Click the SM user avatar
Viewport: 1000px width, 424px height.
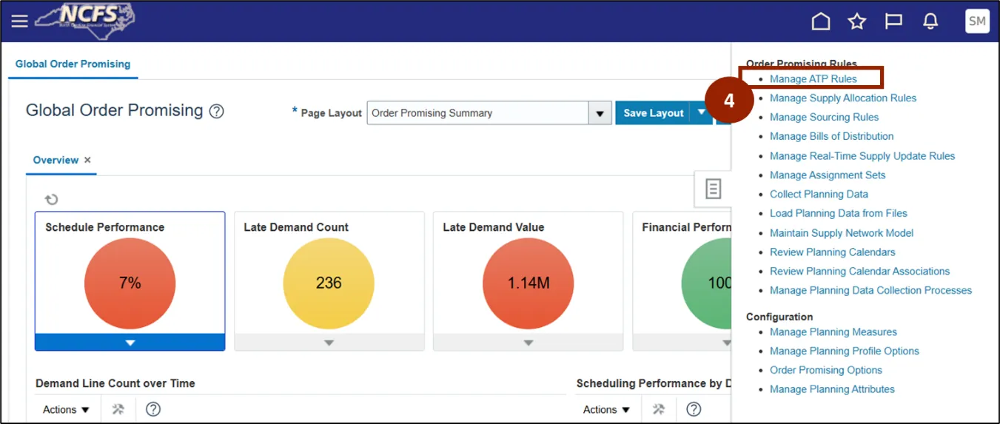(977, 21)
